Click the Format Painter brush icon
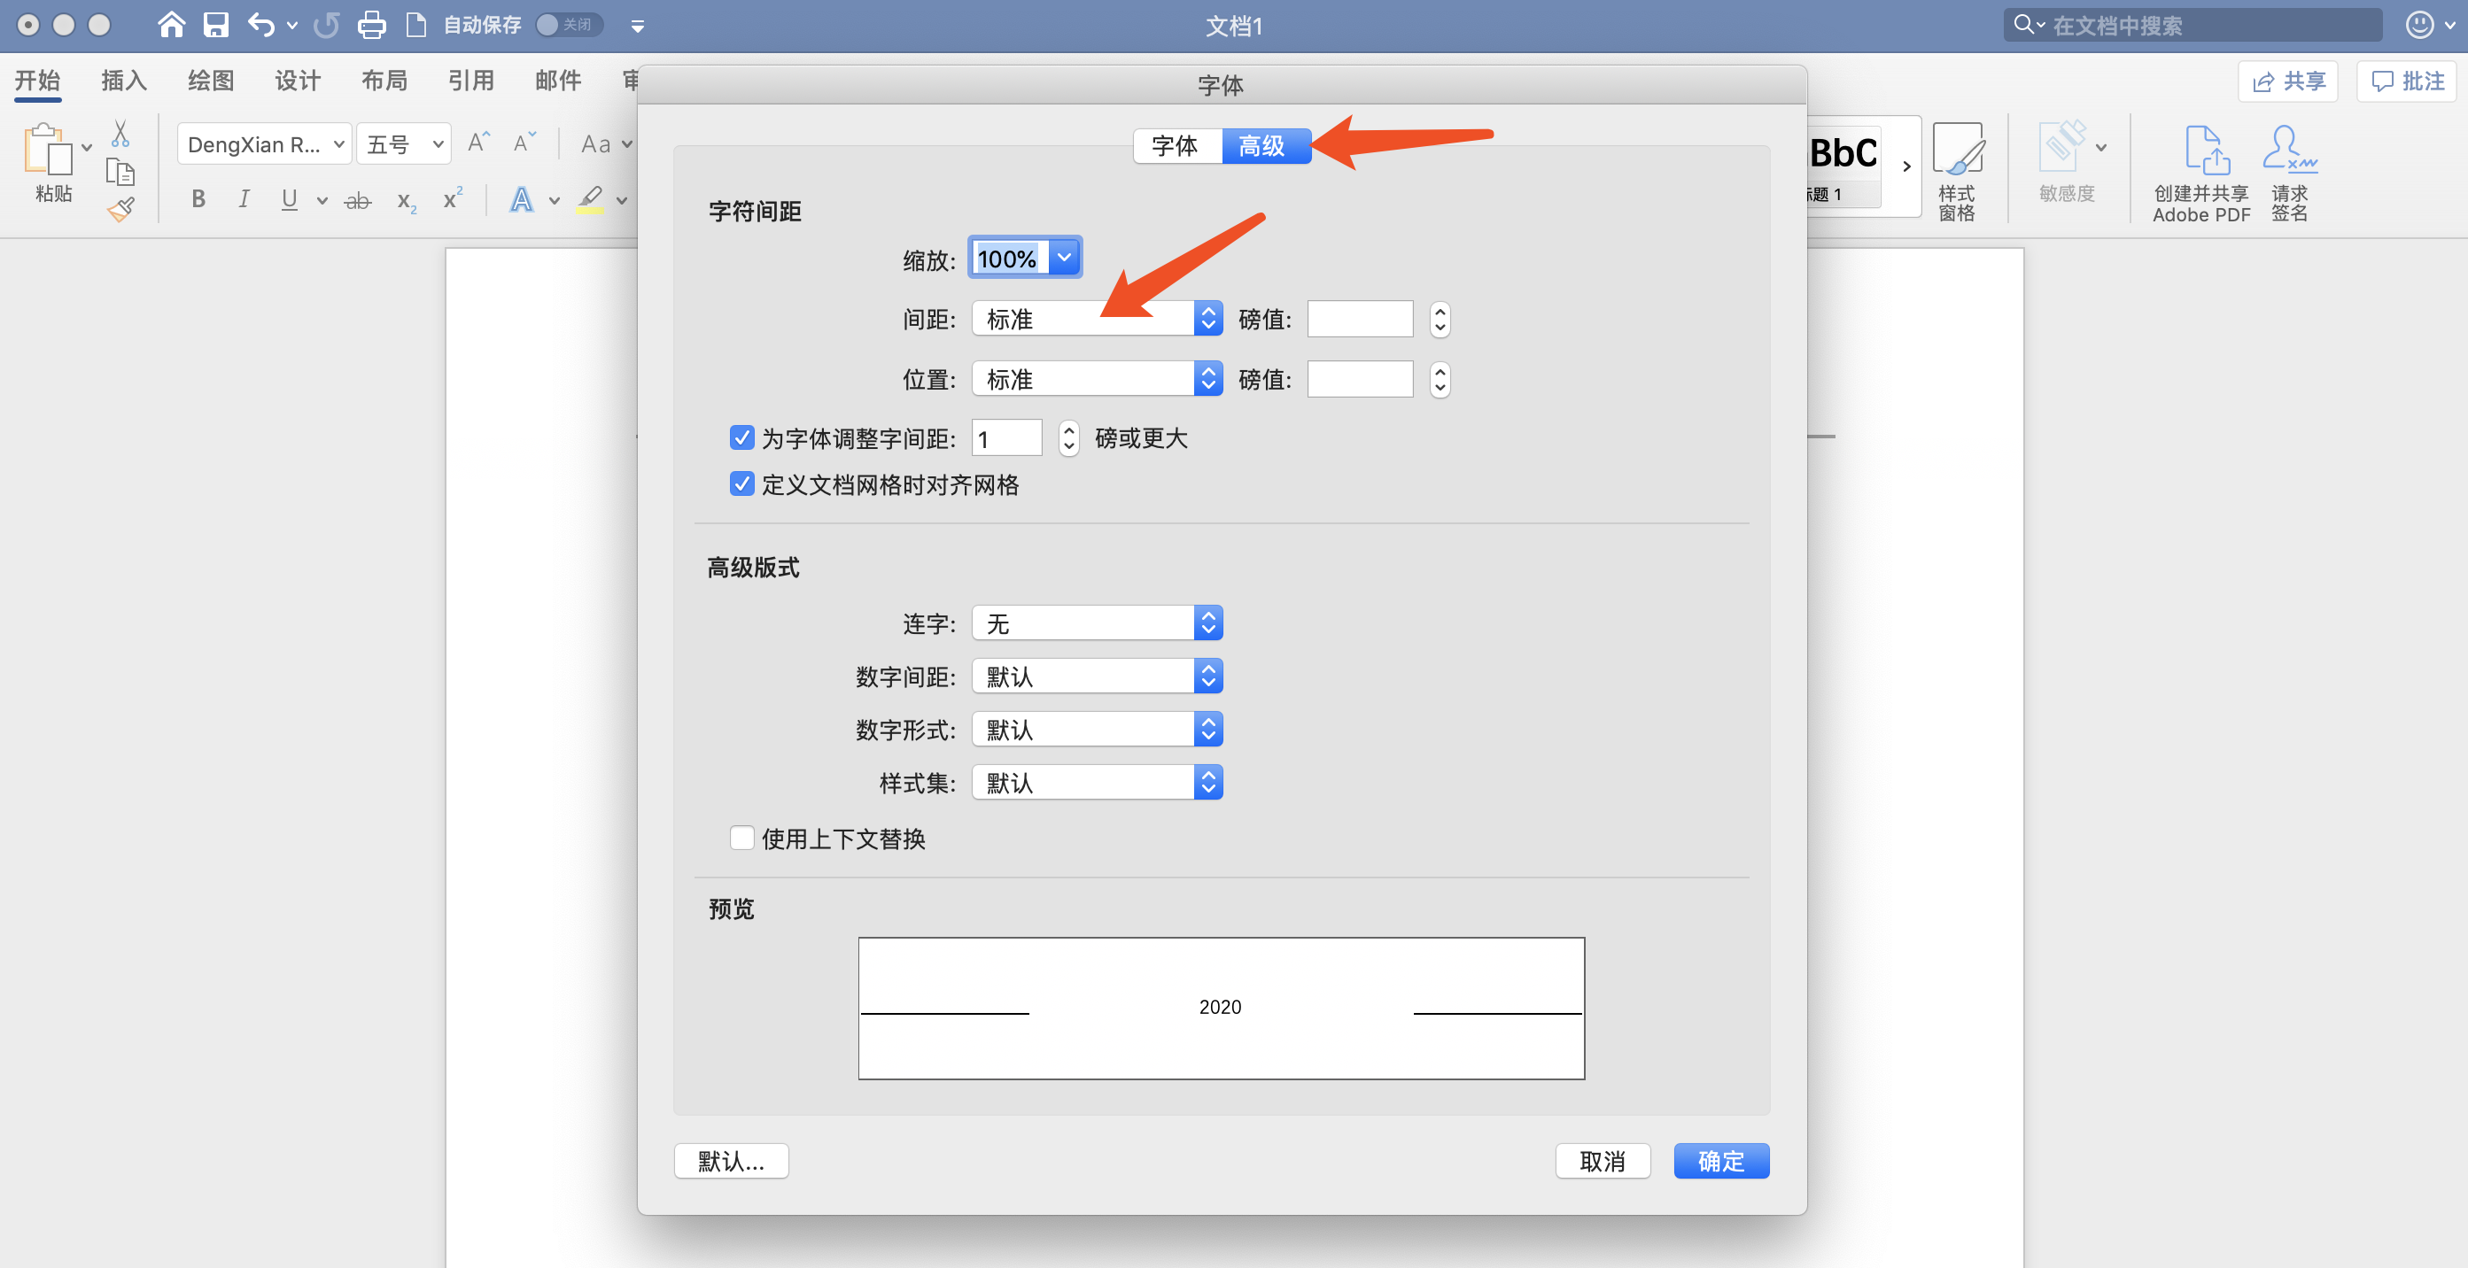 click(120, 210)
